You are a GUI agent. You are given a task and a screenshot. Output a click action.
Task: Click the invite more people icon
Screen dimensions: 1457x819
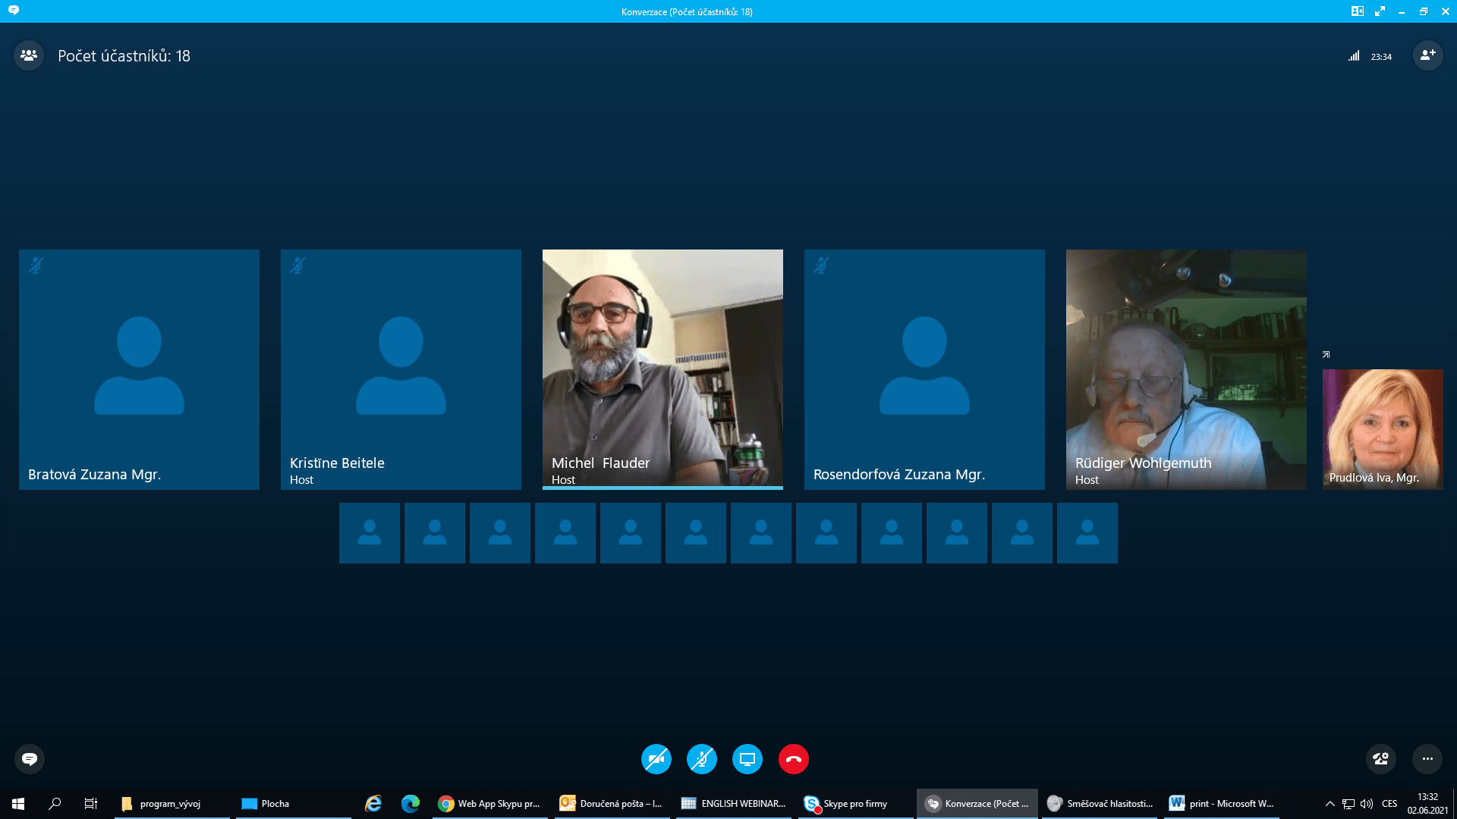coord(1427,55)
